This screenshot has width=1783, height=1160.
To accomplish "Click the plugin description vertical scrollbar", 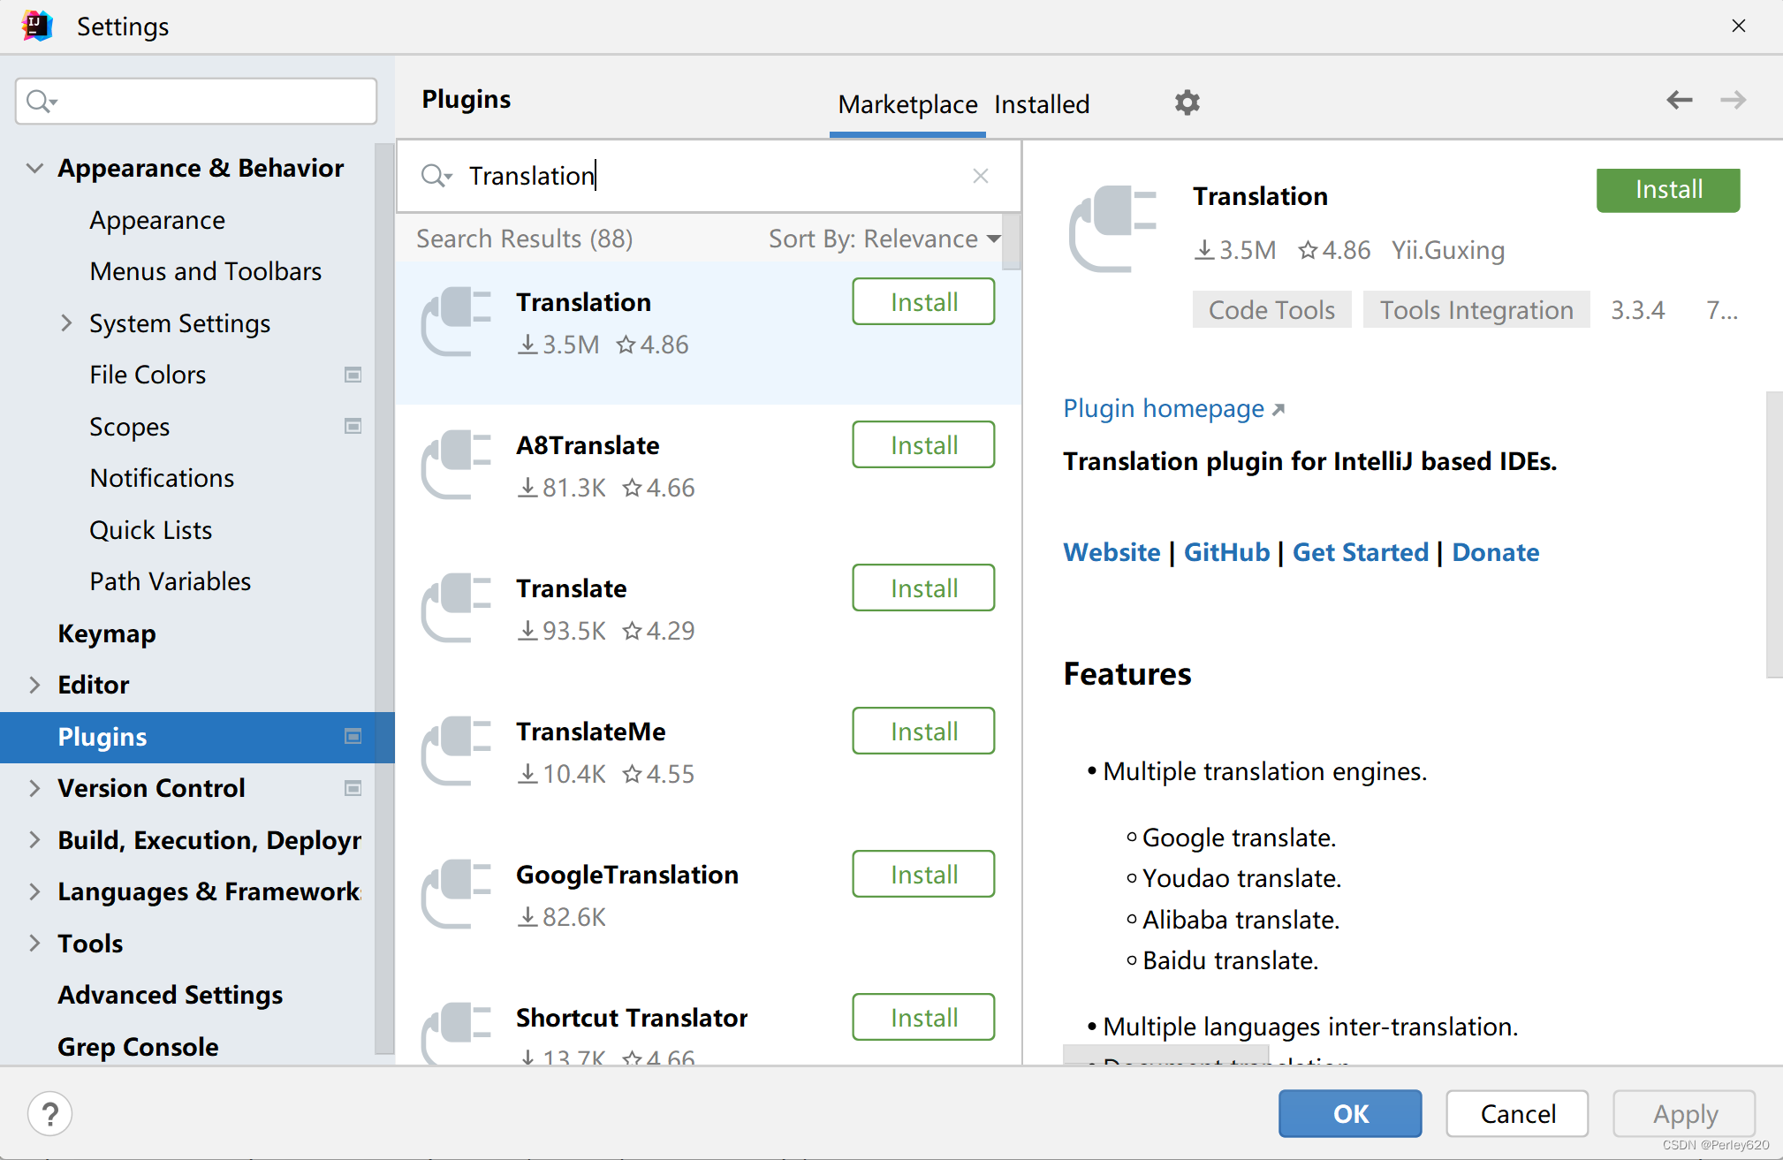I will click(x=1774, y=535).
